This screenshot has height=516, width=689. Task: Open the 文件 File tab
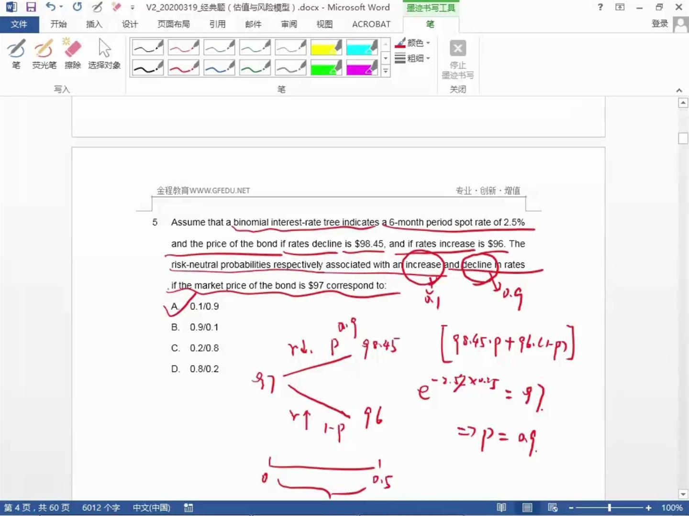click(x=19, y=24)
